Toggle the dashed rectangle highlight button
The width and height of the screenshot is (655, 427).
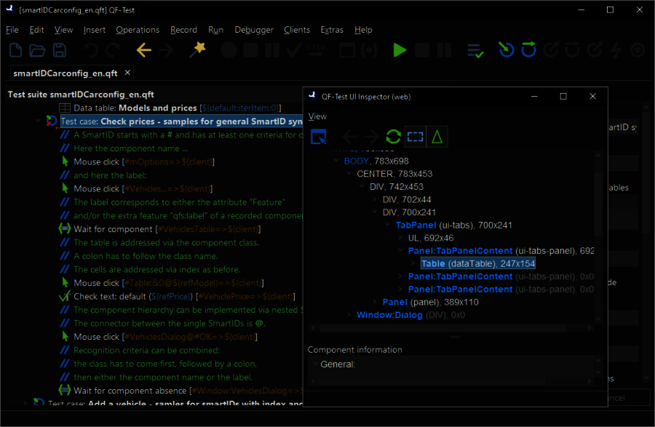pos(415,136)
